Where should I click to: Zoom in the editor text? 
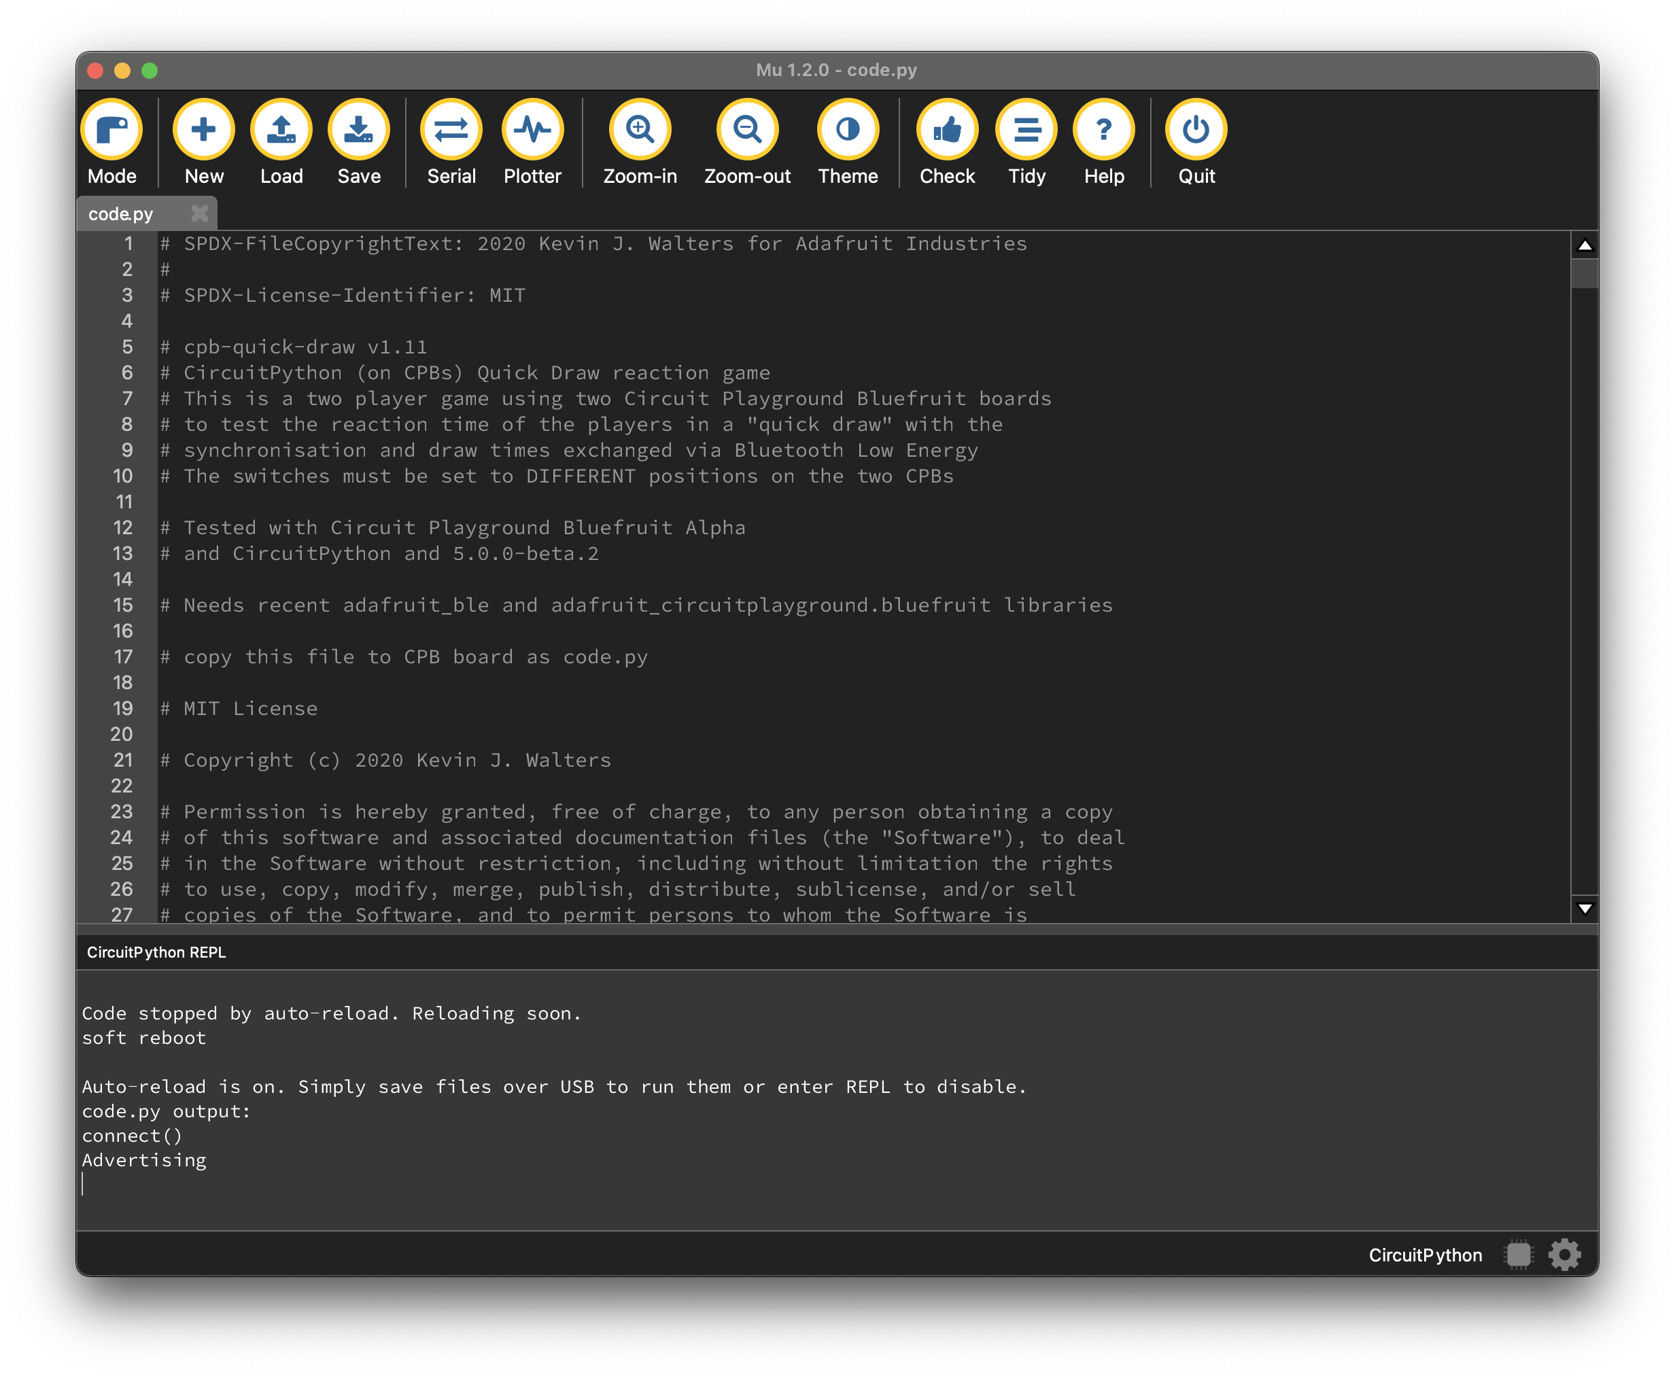(x=640, y=130)
